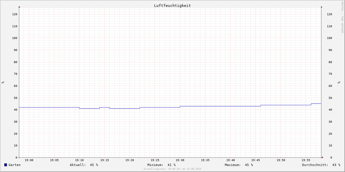Click the 19:35 time axis label

(x=205, y=160)
